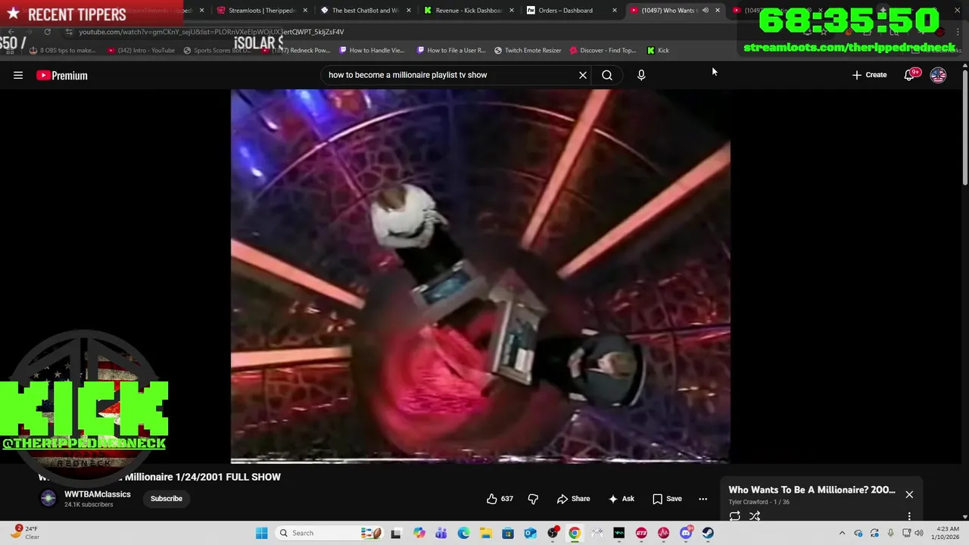Open playlist title Who Wants To Be A Millionaire

812,490
